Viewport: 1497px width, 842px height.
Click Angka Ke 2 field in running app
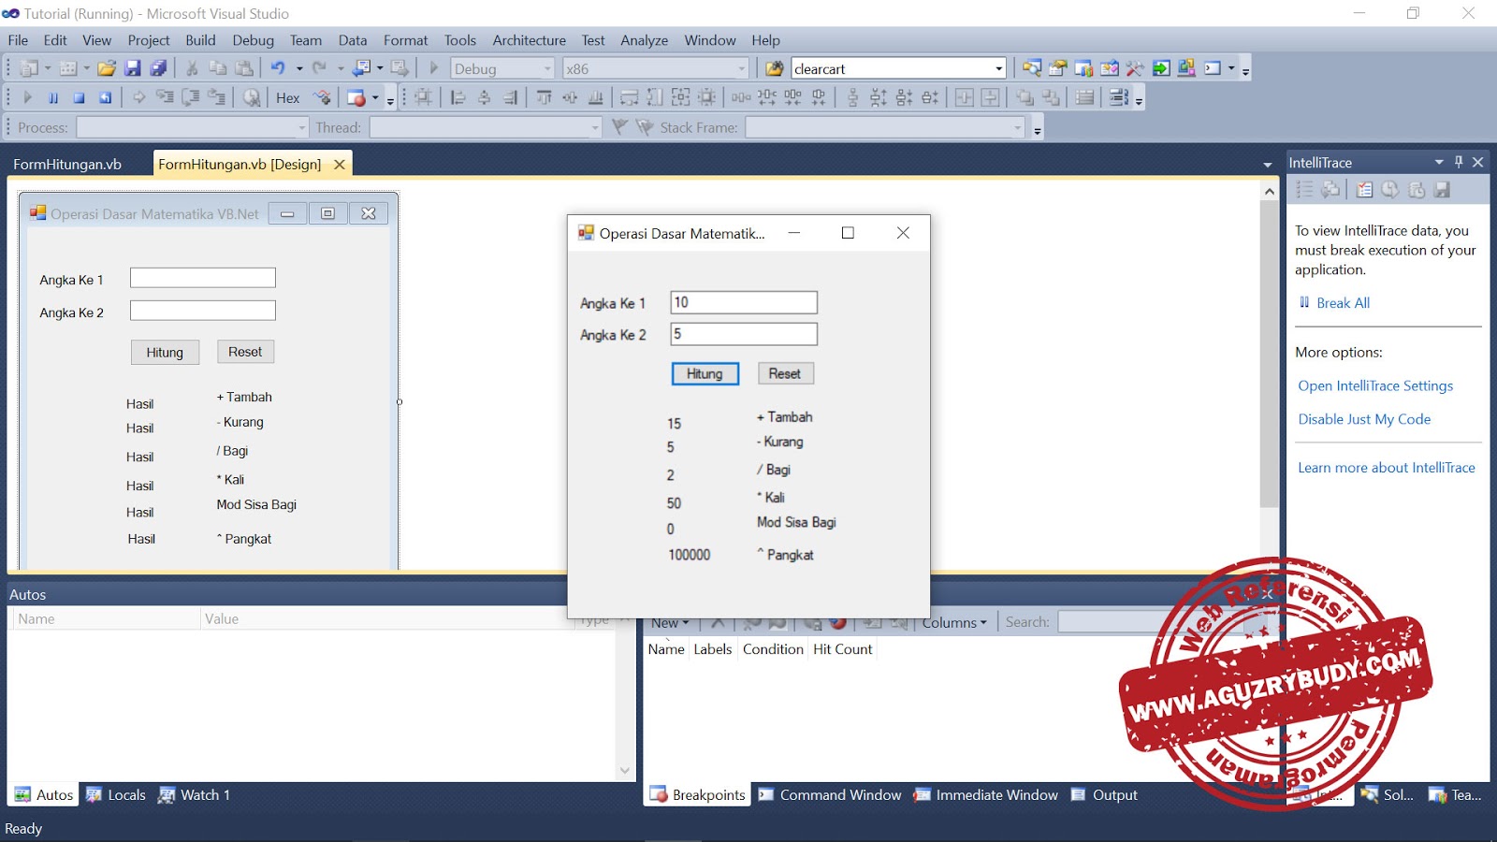pos(744,334)
